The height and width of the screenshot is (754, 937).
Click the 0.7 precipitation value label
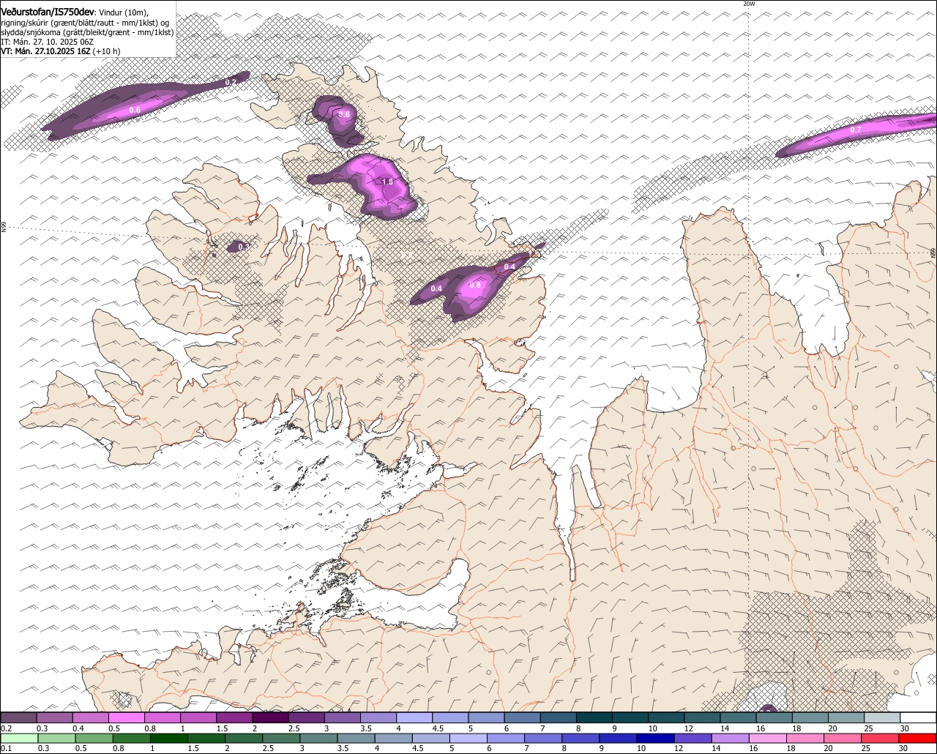tap(856, 130)
